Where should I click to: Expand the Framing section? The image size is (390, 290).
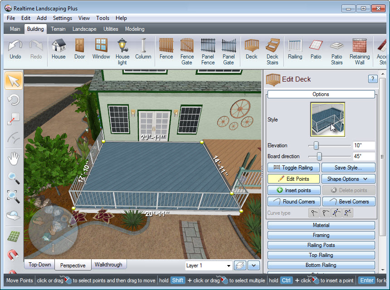(x=321, y=235)
